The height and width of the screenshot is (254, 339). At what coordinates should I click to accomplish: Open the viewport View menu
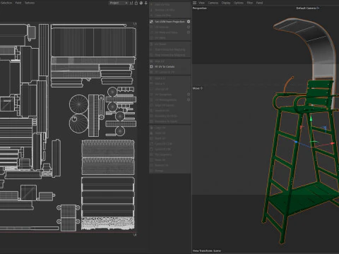[201, 3]
